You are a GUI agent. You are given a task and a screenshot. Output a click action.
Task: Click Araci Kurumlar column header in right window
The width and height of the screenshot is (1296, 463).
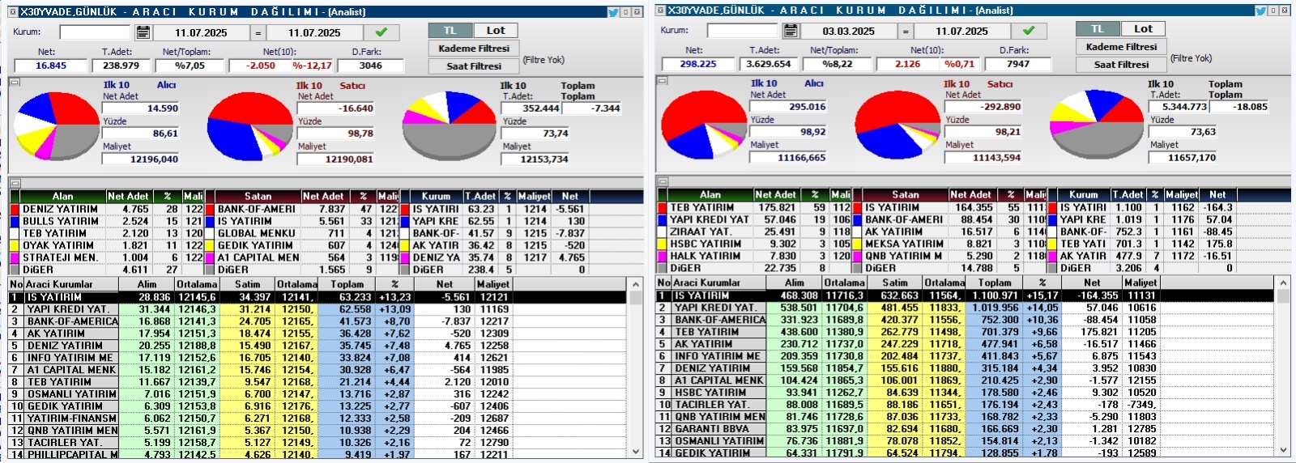click(x=718, y=282)
